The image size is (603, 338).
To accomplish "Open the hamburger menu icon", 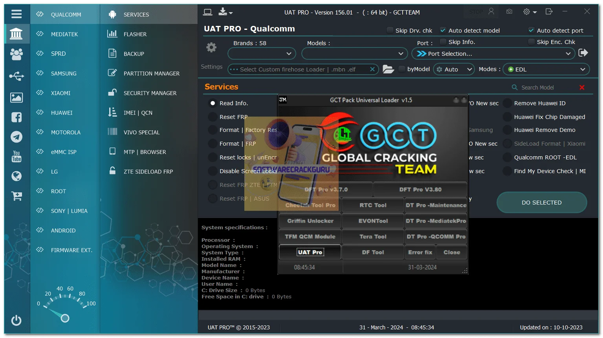I will 16,14.
